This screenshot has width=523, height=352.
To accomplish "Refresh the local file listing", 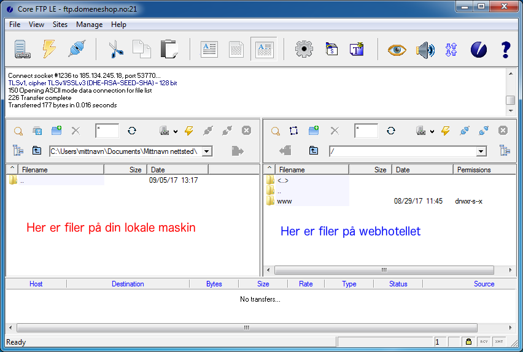I will [132, 131].
